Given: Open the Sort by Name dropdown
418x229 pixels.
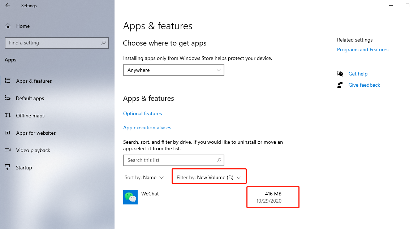Looking at the screenshot, I should pos(144,178).
